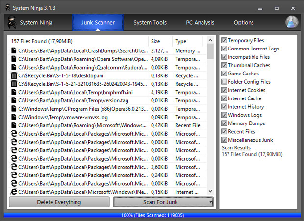Go to the Options tab

244,22
